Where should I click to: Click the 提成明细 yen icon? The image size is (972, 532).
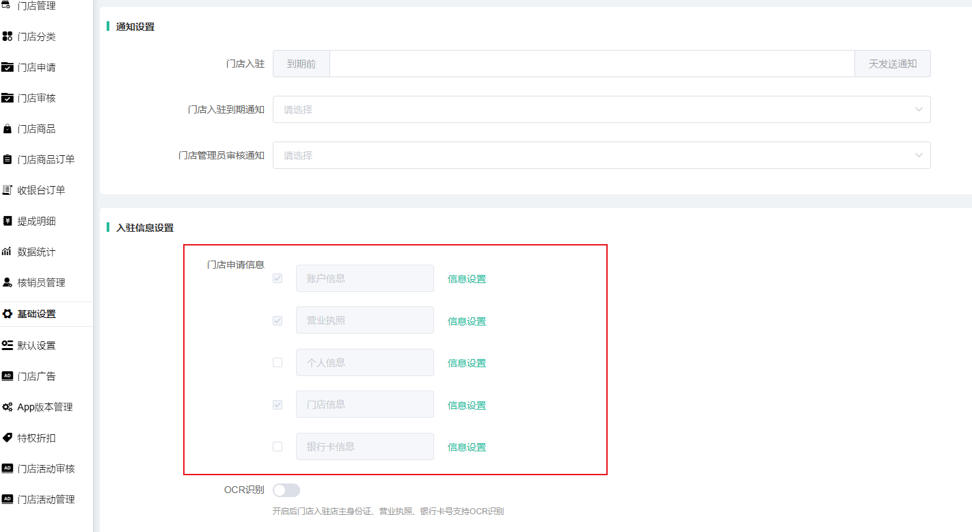pos(8,221)
